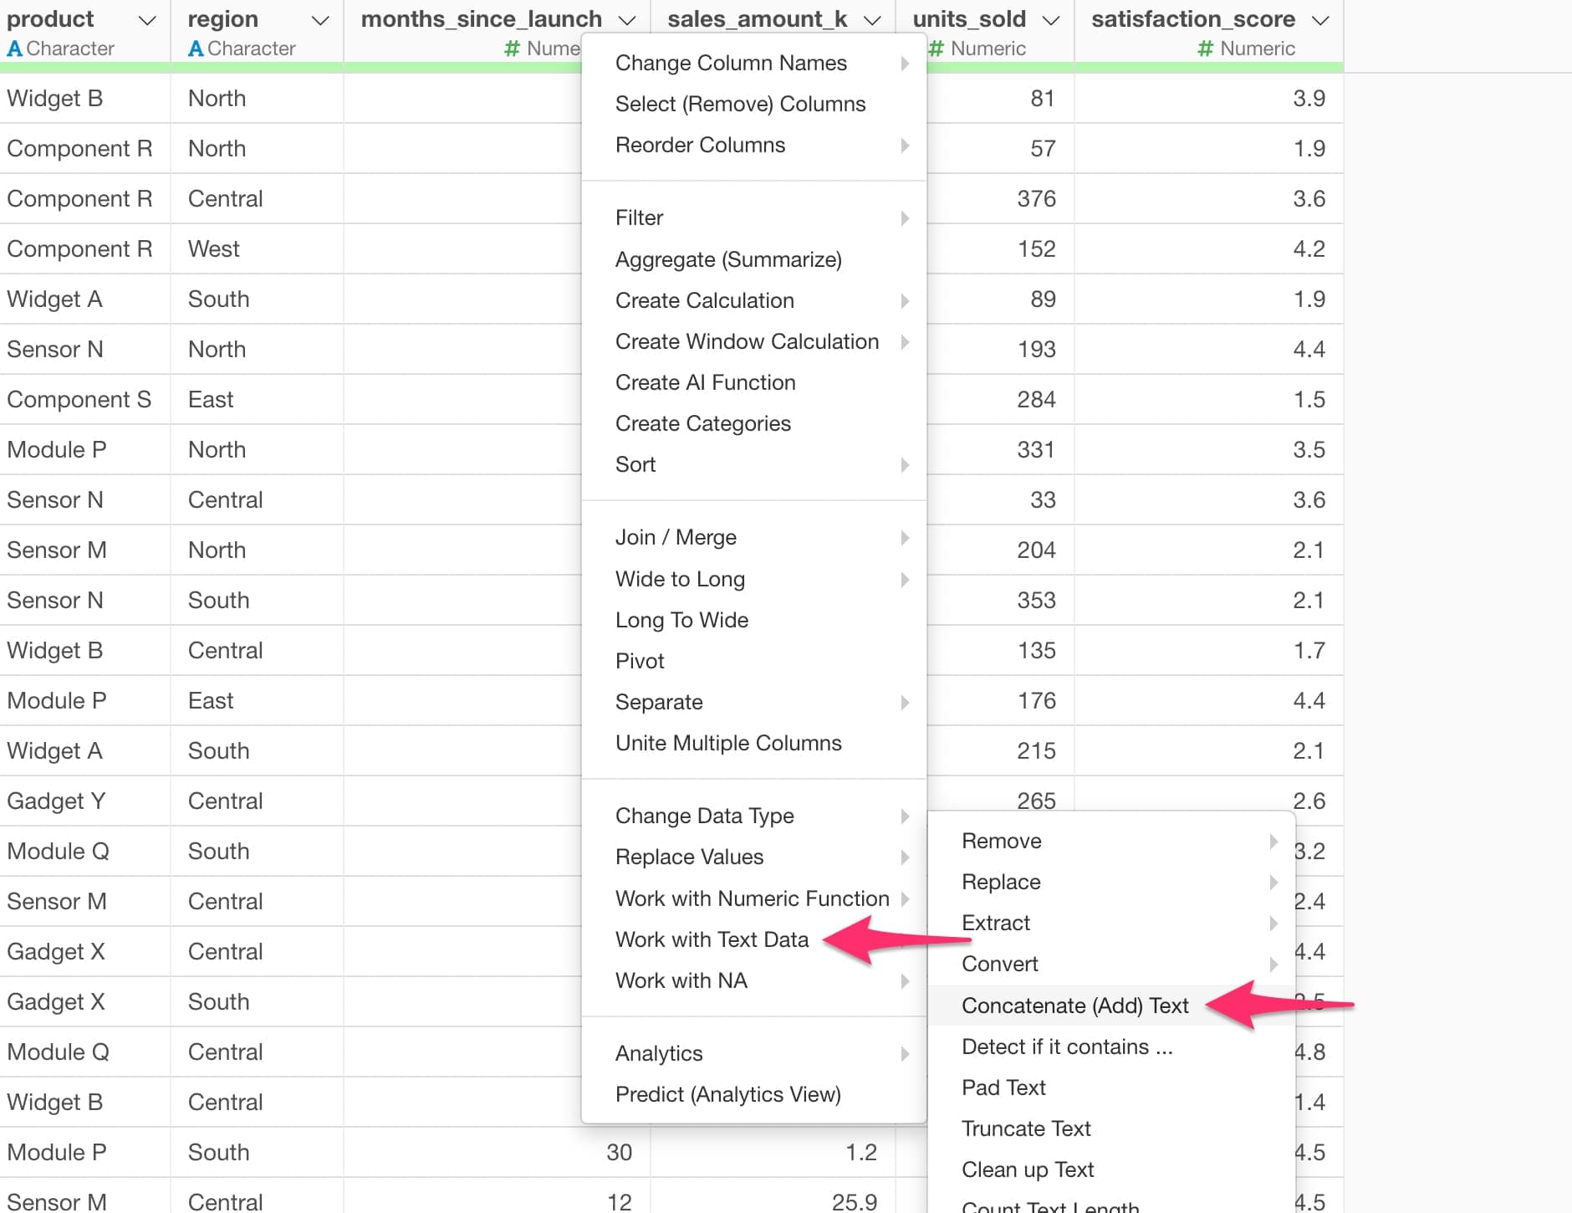Expand the Change Column Names submenu arrow
The height and width of the screenshot is (1213, 1572).
click(x=905, y=64)
